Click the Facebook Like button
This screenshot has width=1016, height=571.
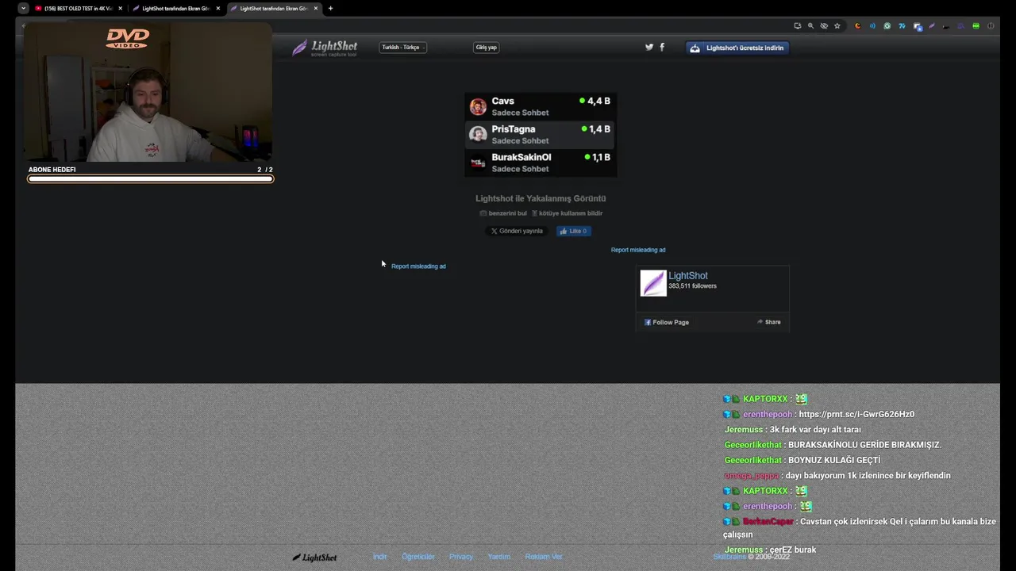point(573,231)
